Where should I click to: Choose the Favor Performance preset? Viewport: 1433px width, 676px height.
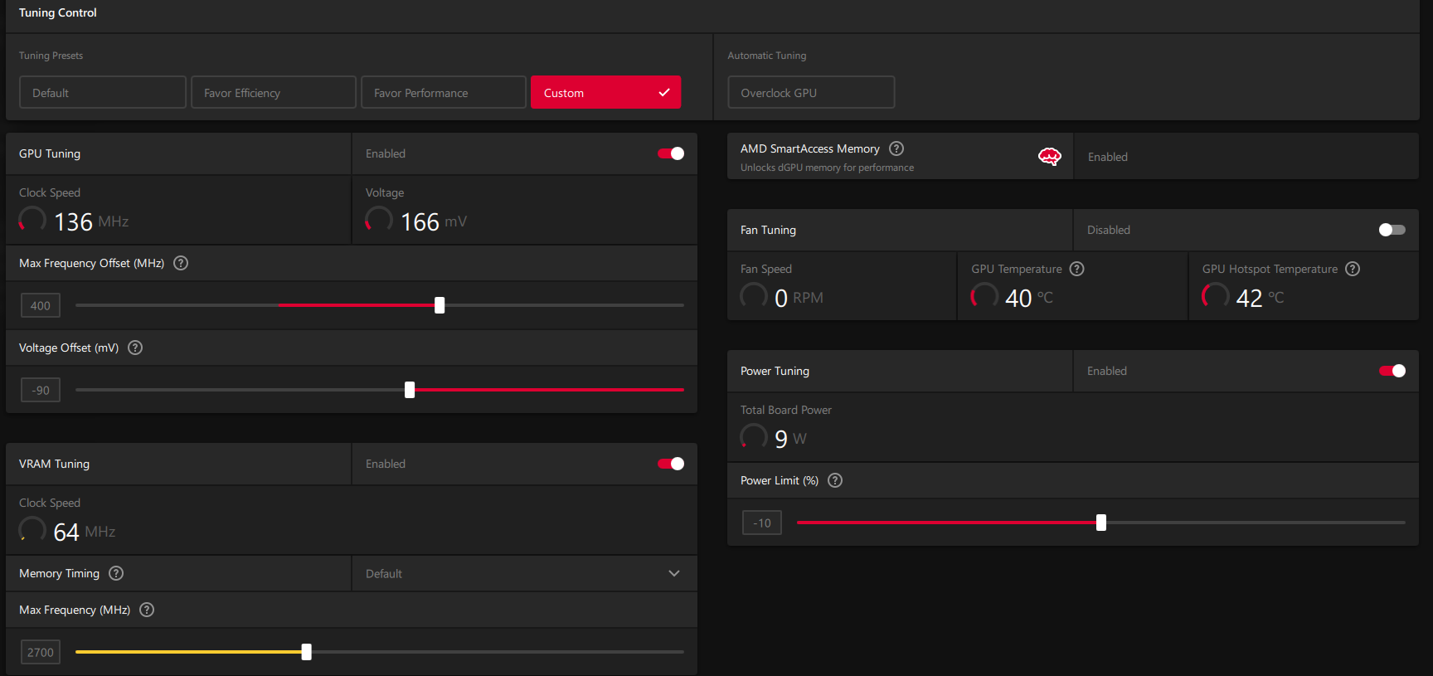point(444,92)
